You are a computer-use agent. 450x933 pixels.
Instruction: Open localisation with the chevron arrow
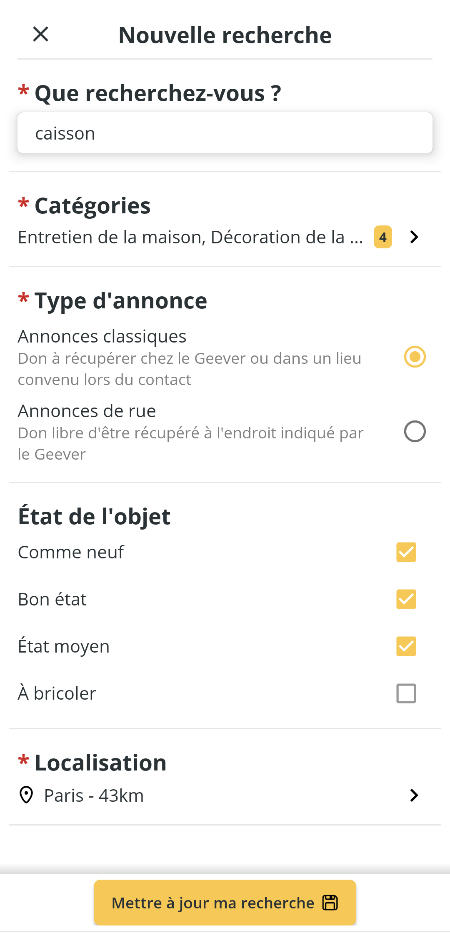click(414, 795)
